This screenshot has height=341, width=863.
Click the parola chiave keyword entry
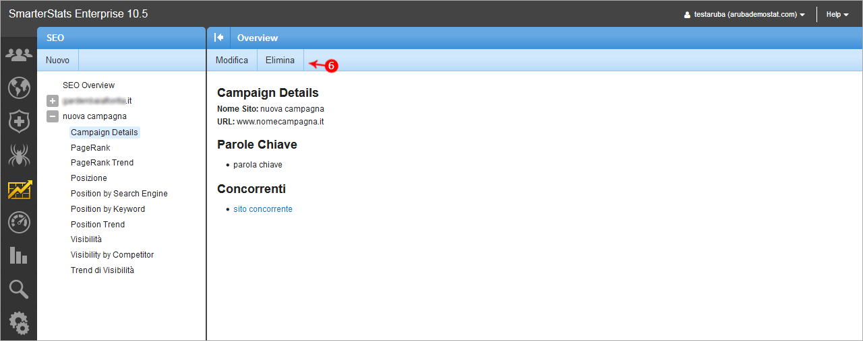pyautogui.click(x=258, y=165)
